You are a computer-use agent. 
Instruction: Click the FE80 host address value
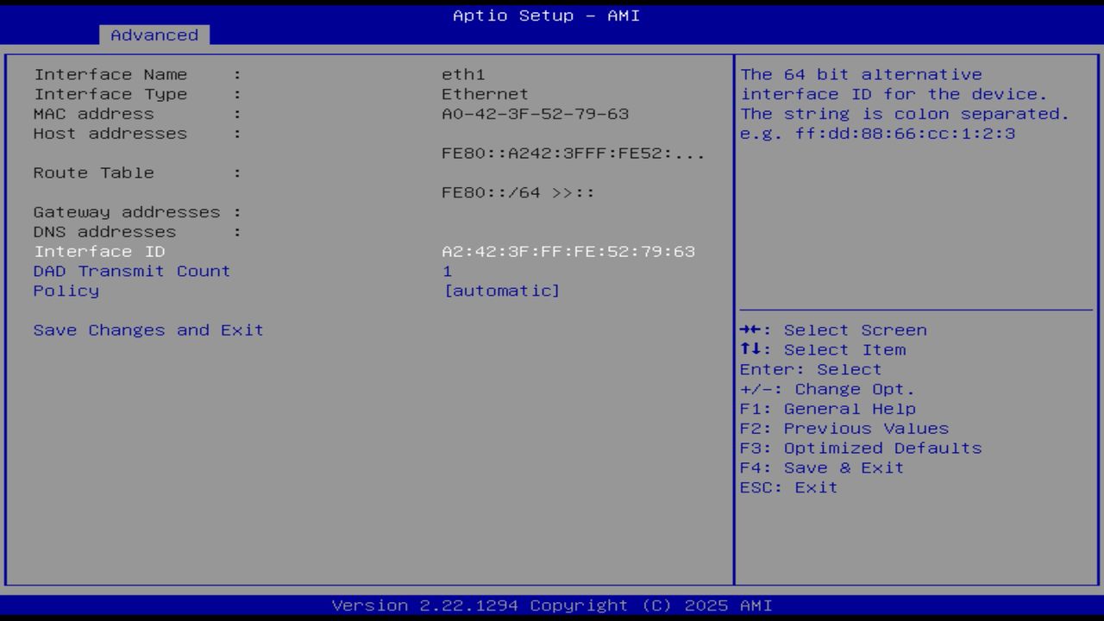(572, 153)
